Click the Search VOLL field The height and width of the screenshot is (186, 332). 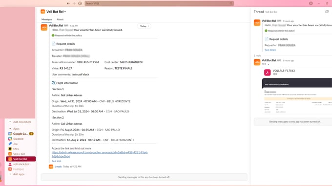pos(159,3)
